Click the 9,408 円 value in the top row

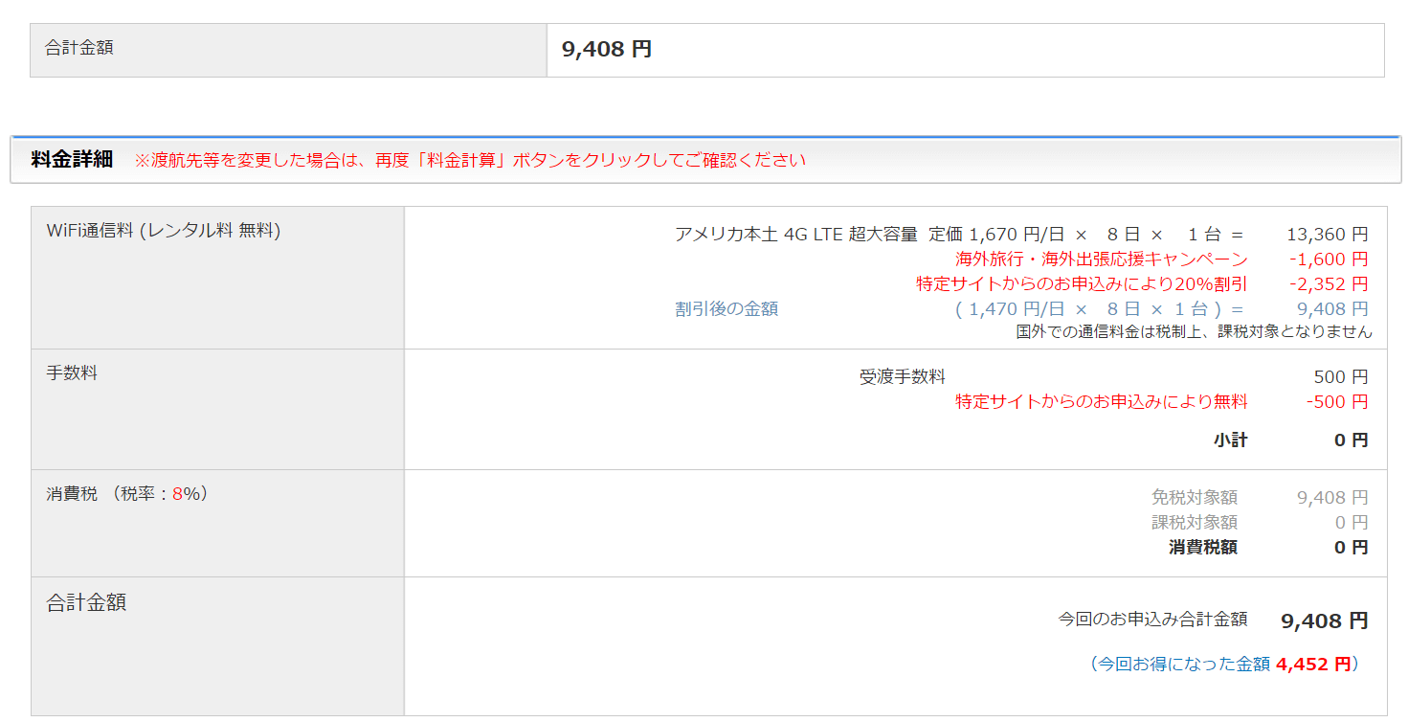coord(607,50)
